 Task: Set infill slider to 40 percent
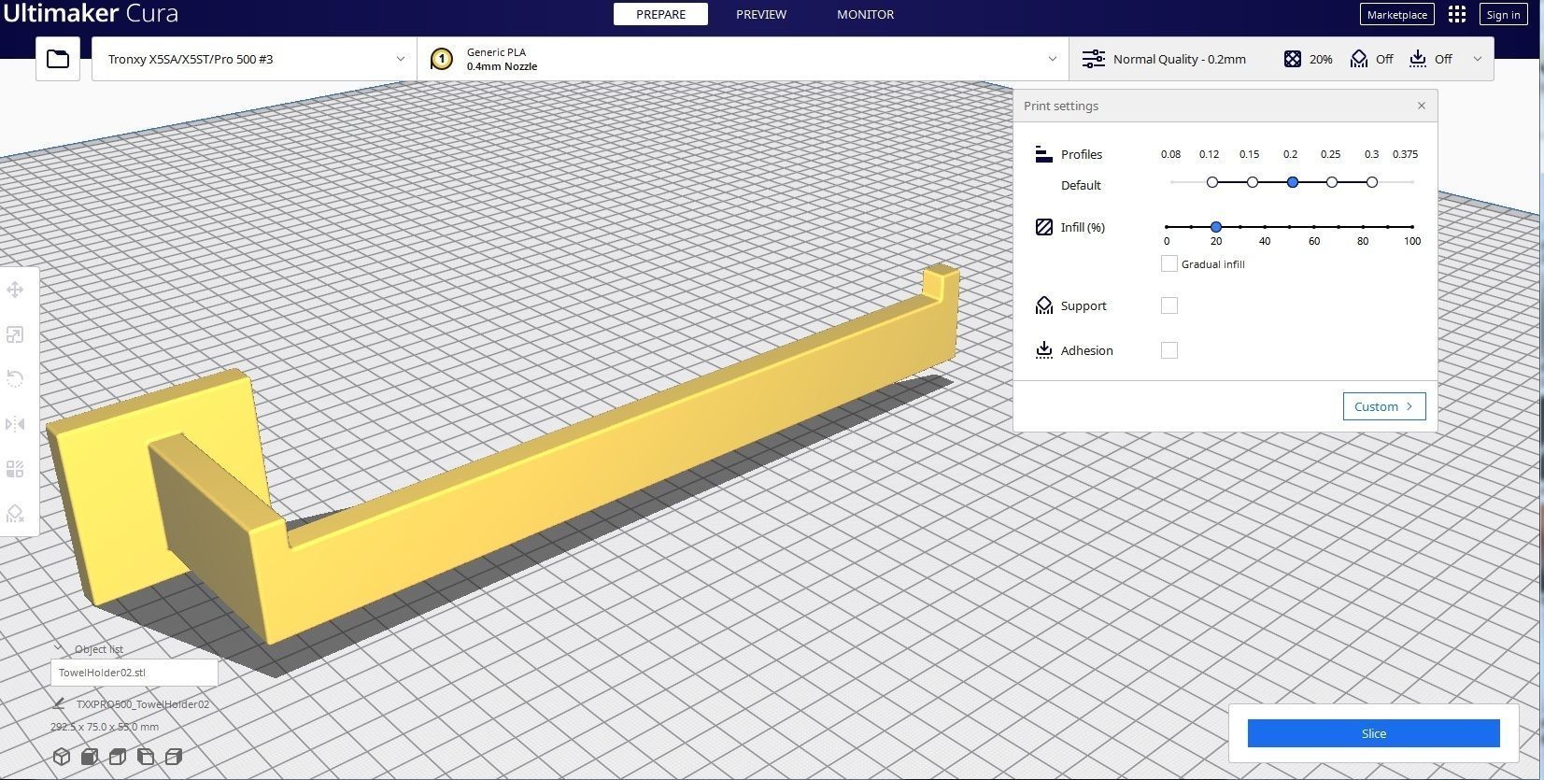1265,227
